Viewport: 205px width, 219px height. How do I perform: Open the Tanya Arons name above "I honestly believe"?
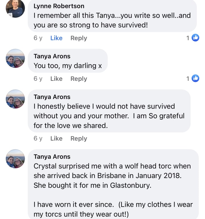click(52, 97)
